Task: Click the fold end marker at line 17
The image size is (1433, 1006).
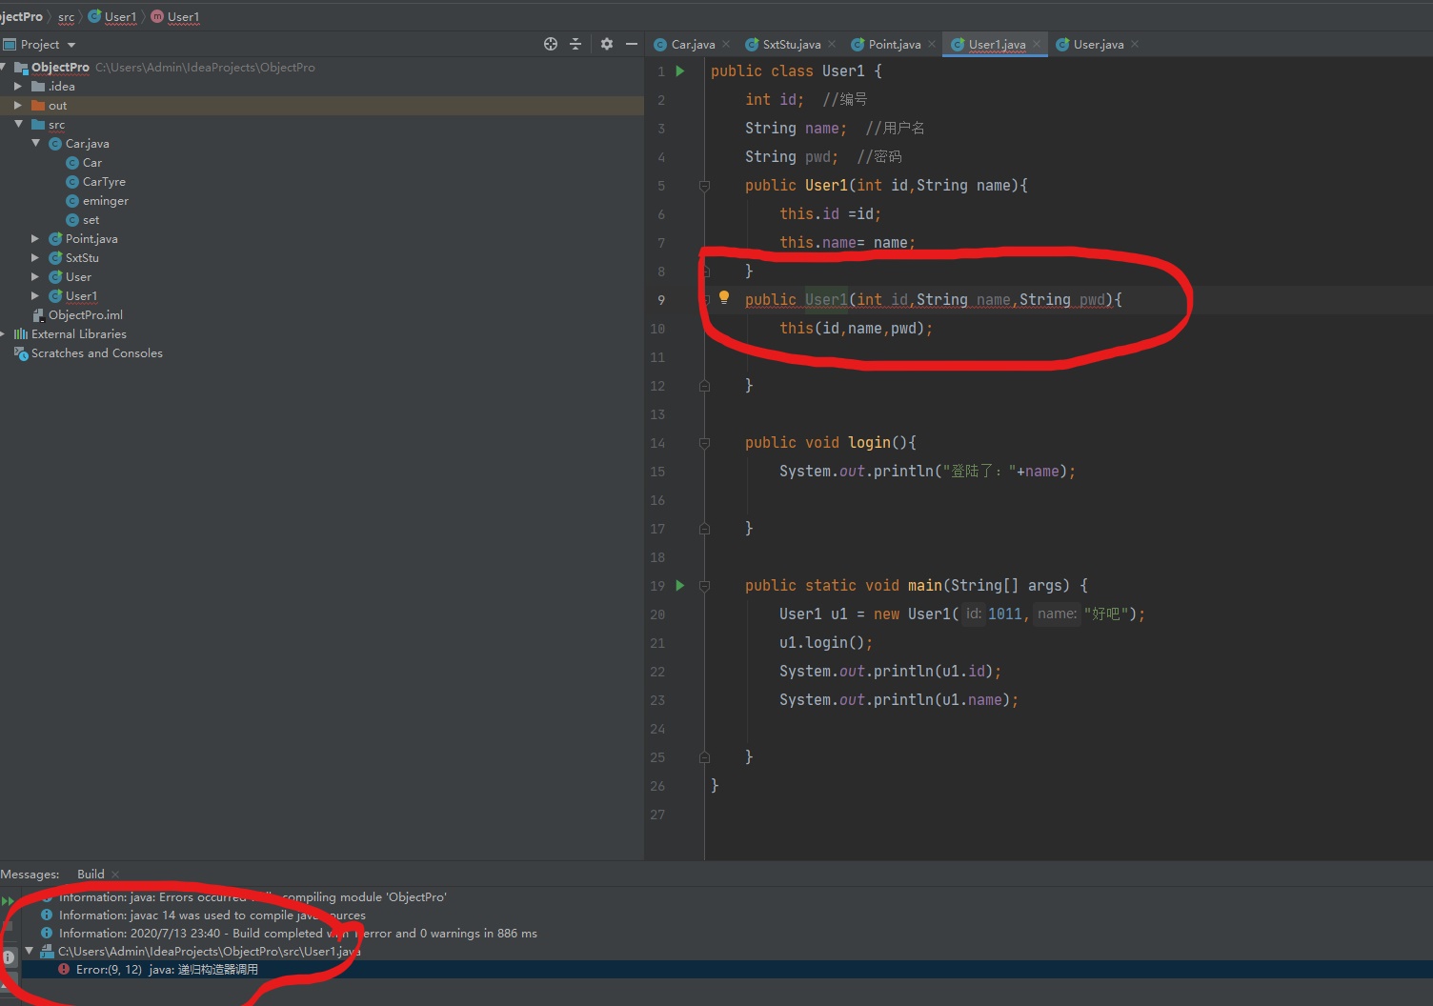Action: coord(704,529)
